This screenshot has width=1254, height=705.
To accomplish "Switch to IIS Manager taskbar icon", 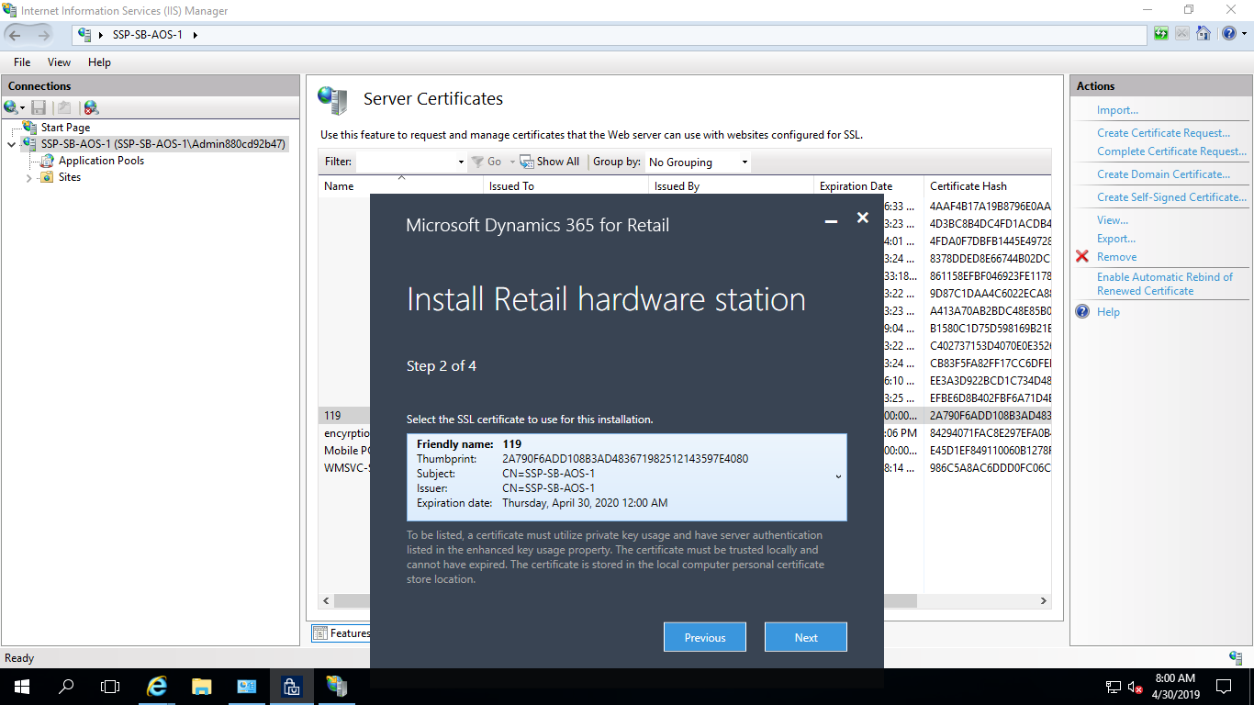I will [x=336, y=687].
